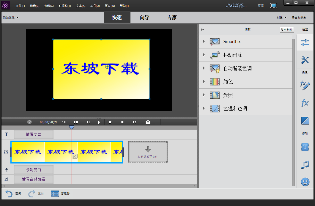Click the 整个影片 toggle button
The image size is (315, 206).
click(286, 29)
